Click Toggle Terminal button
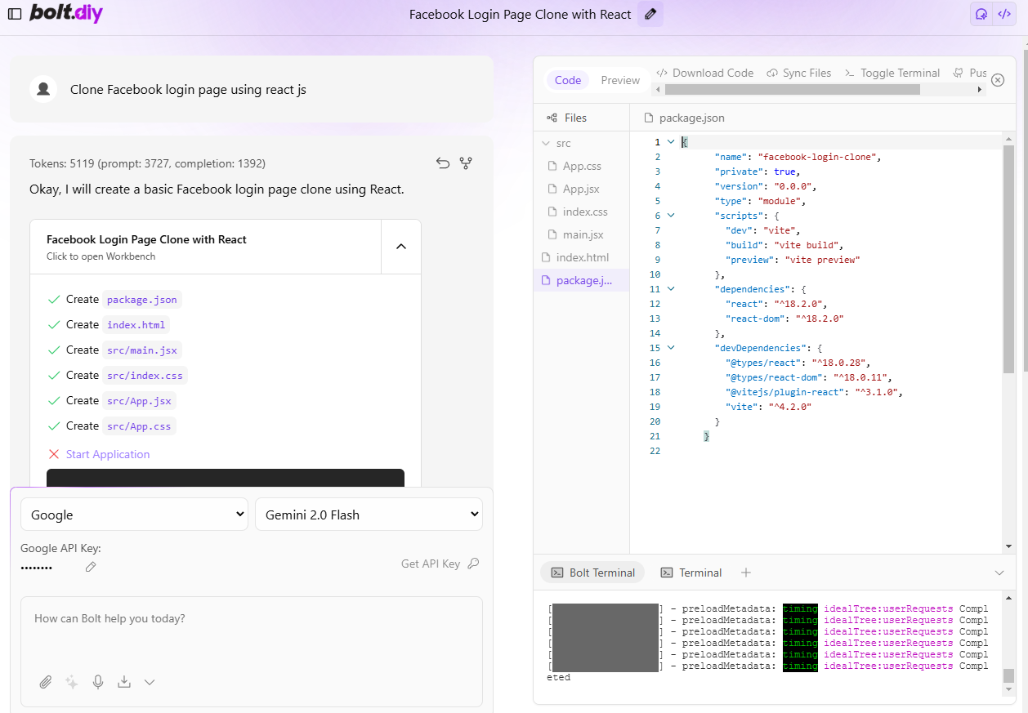Viewport: 1028px width, 713px height. (x=892, y=73)
